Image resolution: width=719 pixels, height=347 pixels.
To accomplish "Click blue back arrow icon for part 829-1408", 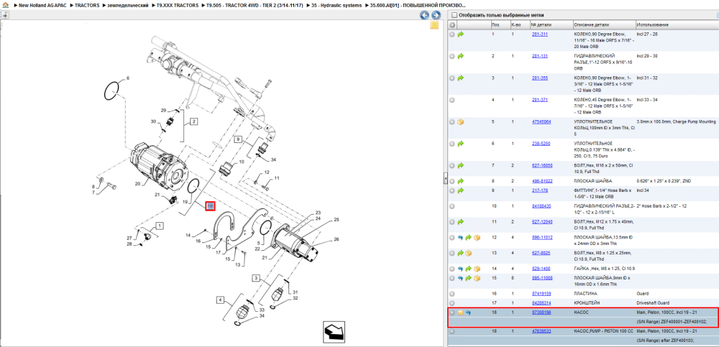I will pyautogui.click(x=461, y=269).
